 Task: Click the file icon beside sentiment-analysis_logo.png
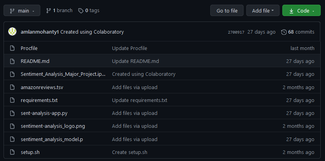tap(12, 126)
